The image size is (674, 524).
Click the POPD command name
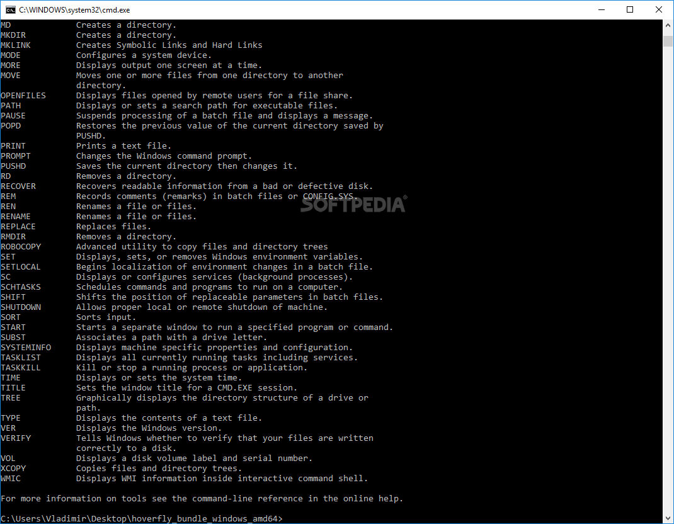pyautogui.click(x=11, y=126)
